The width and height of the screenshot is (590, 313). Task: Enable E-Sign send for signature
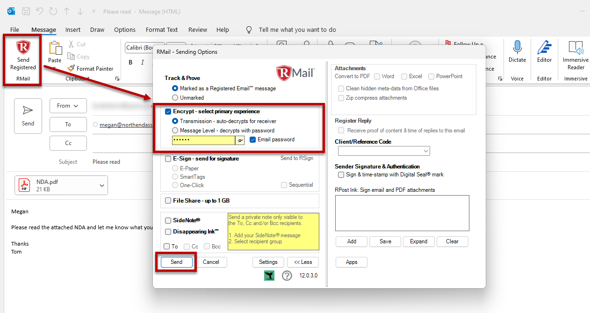[168, 159]
